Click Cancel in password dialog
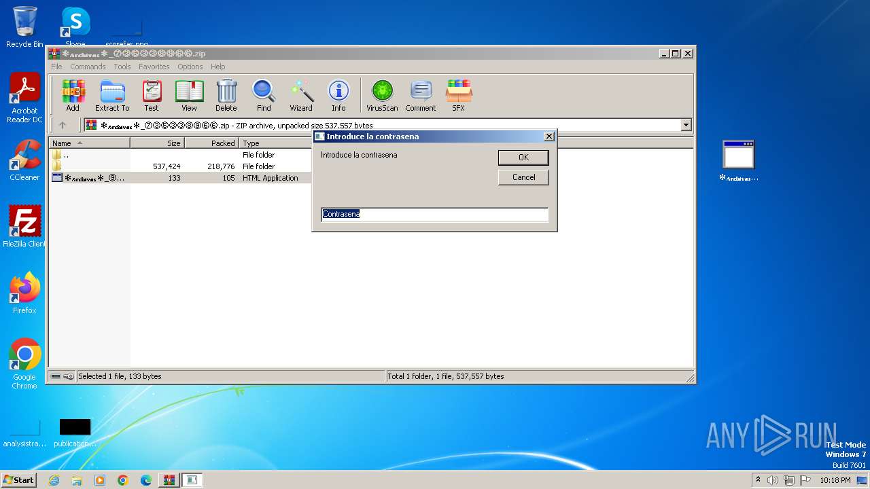Image resolution: width=870 pixels, height=489 pixels. (523, 177)
